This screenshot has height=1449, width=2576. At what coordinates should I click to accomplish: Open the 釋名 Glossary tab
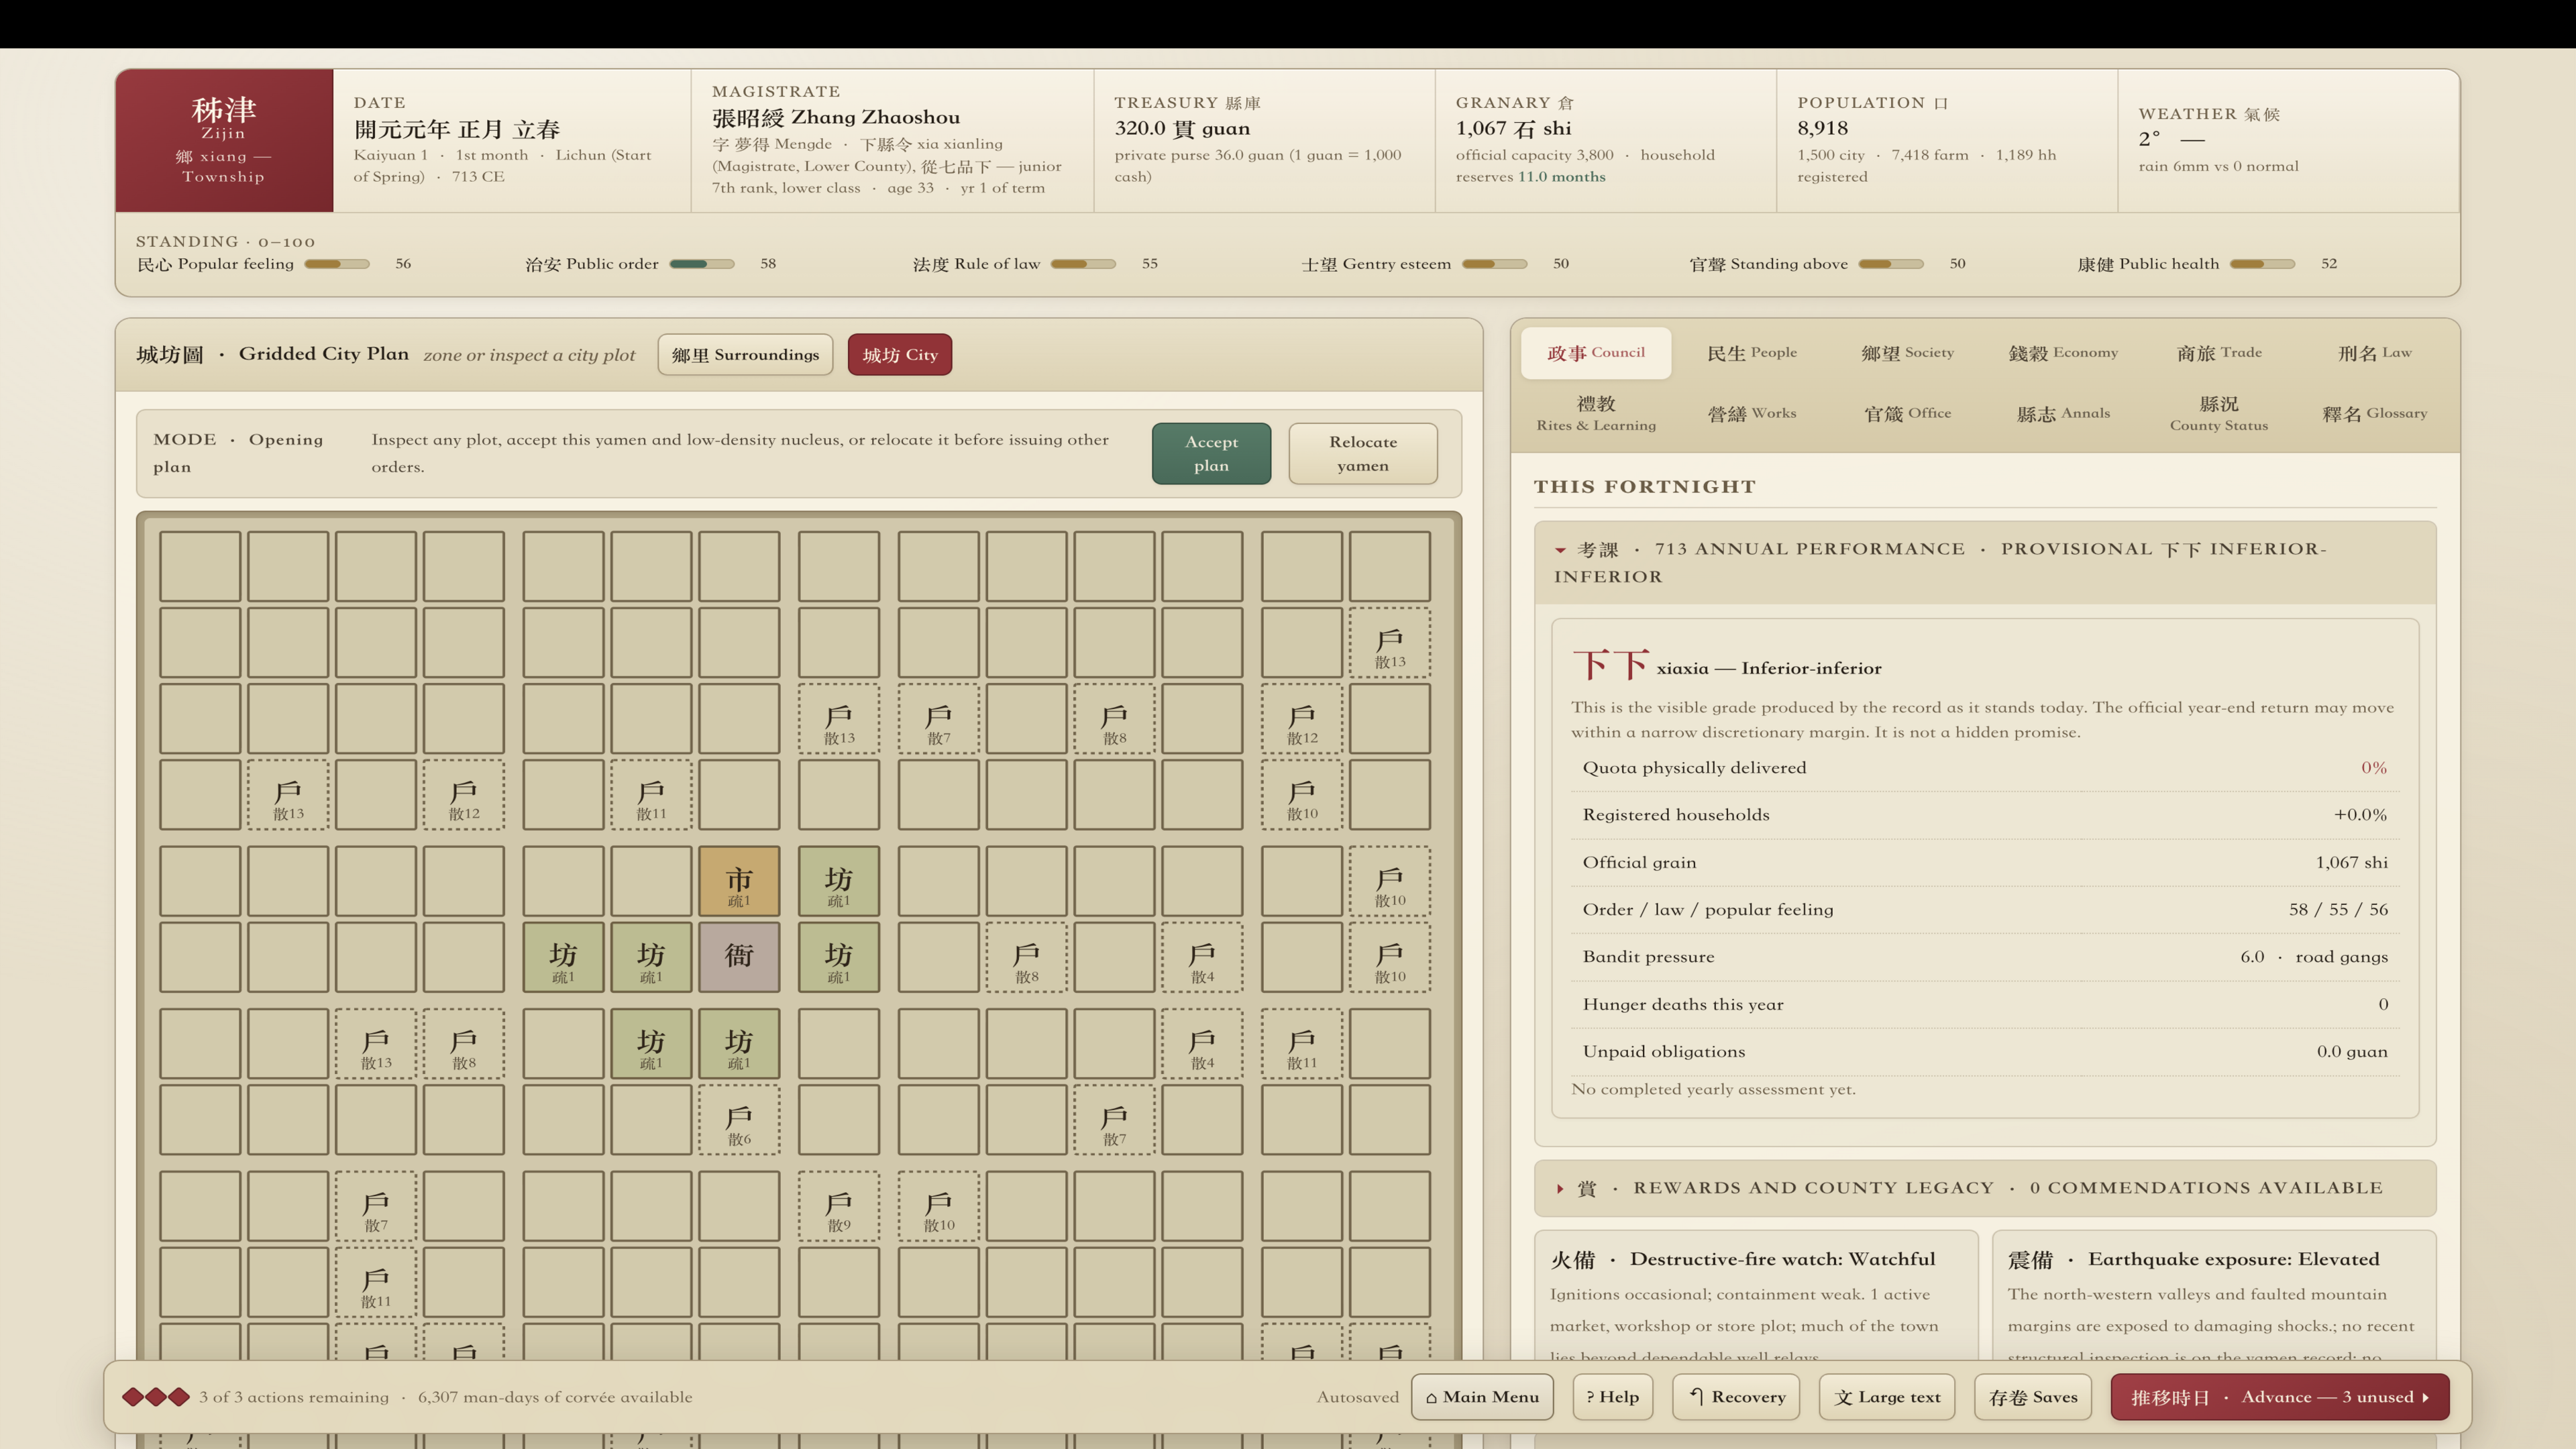(x=2374, y=413)
